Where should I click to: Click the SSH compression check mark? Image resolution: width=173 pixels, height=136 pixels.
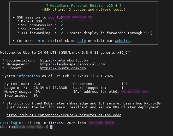tap(62, 25)
